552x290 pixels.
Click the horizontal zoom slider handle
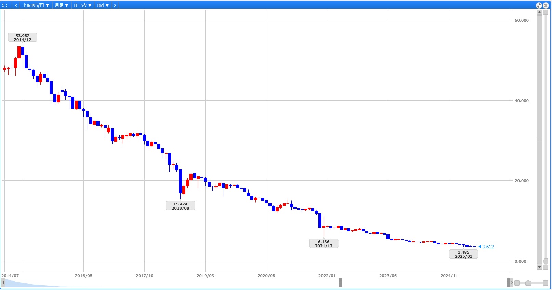pos(528,283)
